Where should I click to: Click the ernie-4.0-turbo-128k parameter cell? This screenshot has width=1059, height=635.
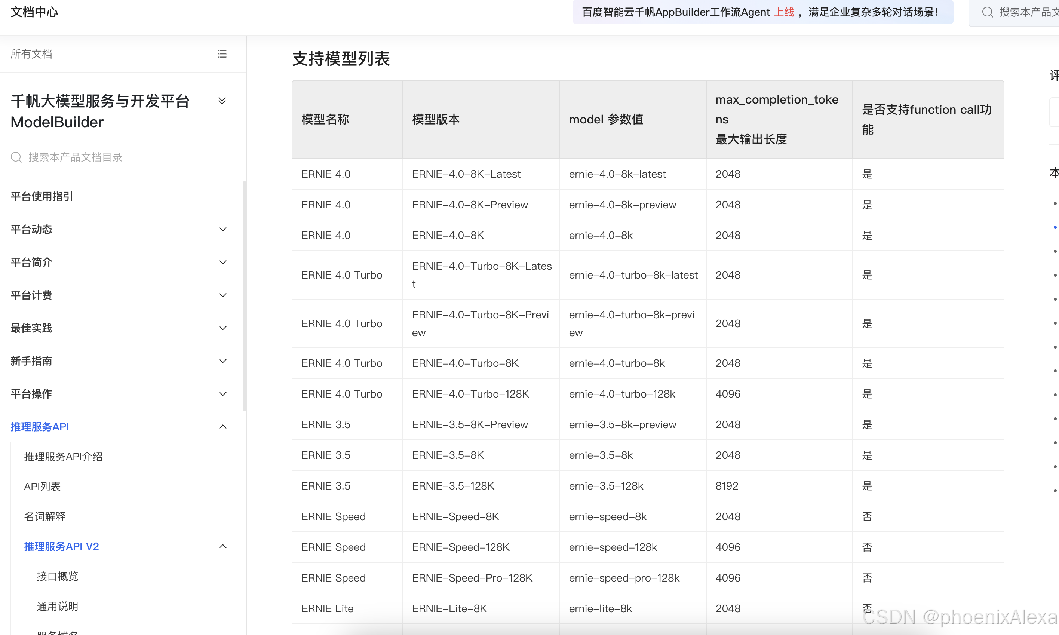click(633, 394)
